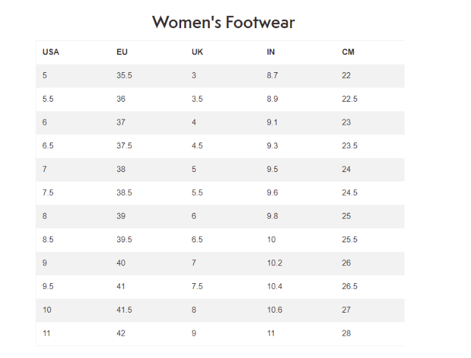Image resolution: width=471 pixels, height=358 pixels.
Task: Click the 10.2 inches cell
Action: coord(275,263)
